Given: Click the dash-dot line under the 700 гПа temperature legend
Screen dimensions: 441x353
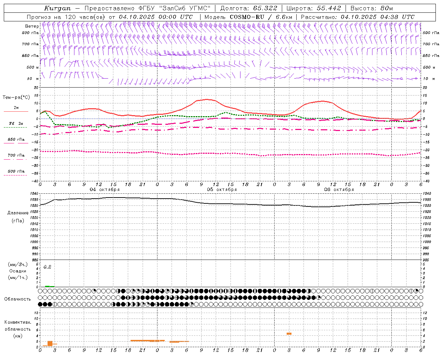Looking at the screenshot, I should click(15, 160).
